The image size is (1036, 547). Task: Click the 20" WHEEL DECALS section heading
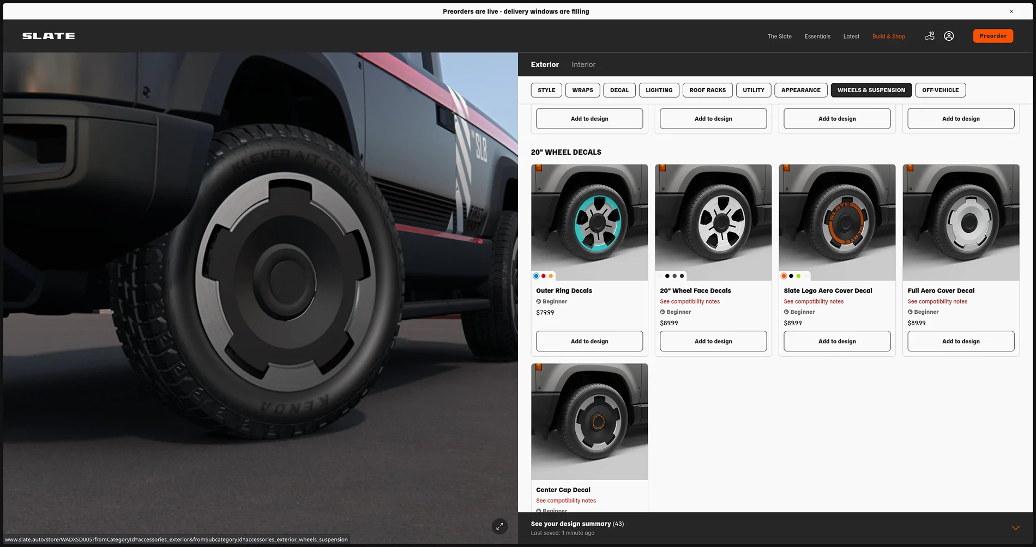click(x=566, y=152)
